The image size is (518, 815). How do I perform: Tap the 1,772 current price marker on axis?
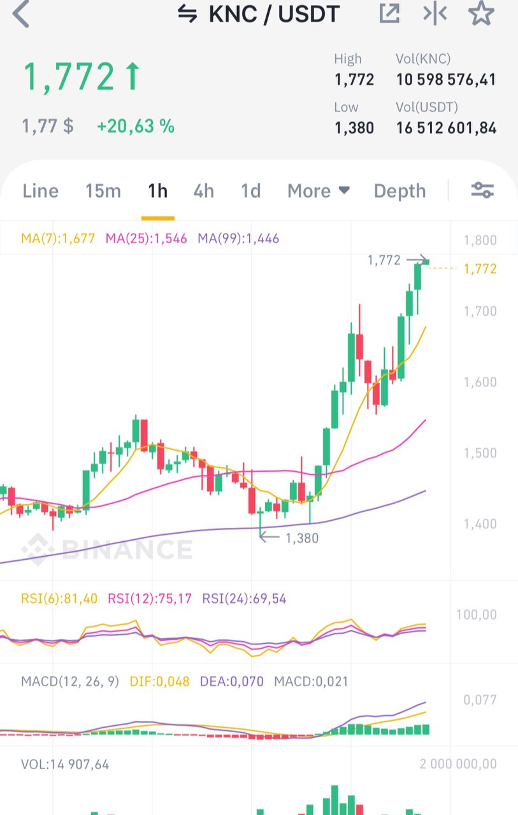click(x=480, y=269)
